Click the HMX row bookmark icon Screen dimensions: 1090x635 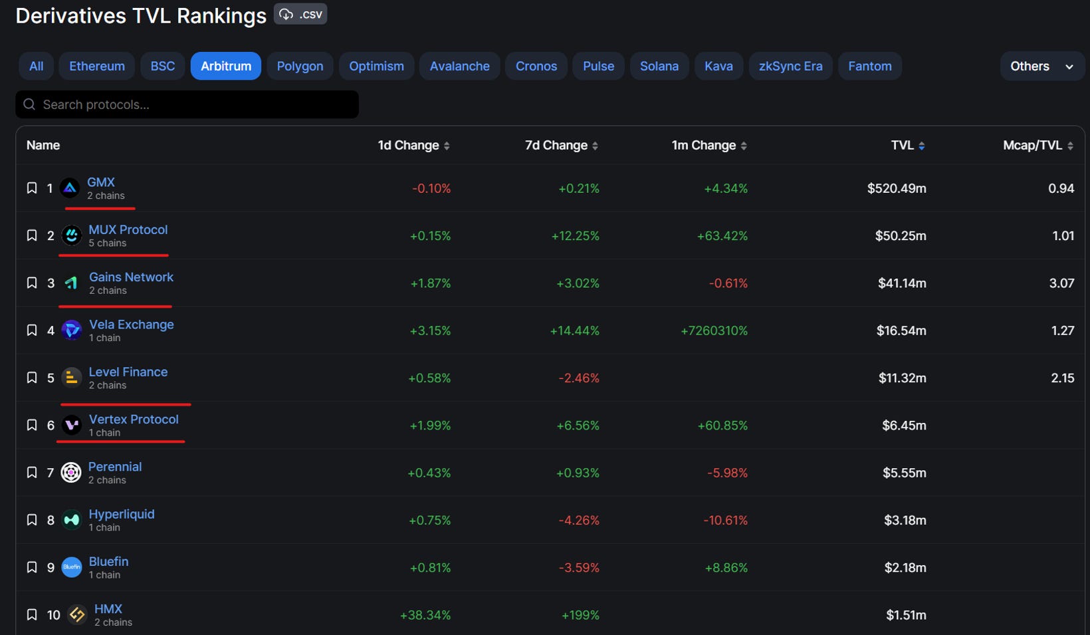tap(32, 615)
